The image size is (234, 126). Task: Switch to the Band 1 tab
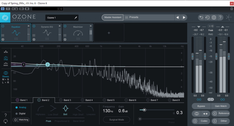[x=22, y=100]
